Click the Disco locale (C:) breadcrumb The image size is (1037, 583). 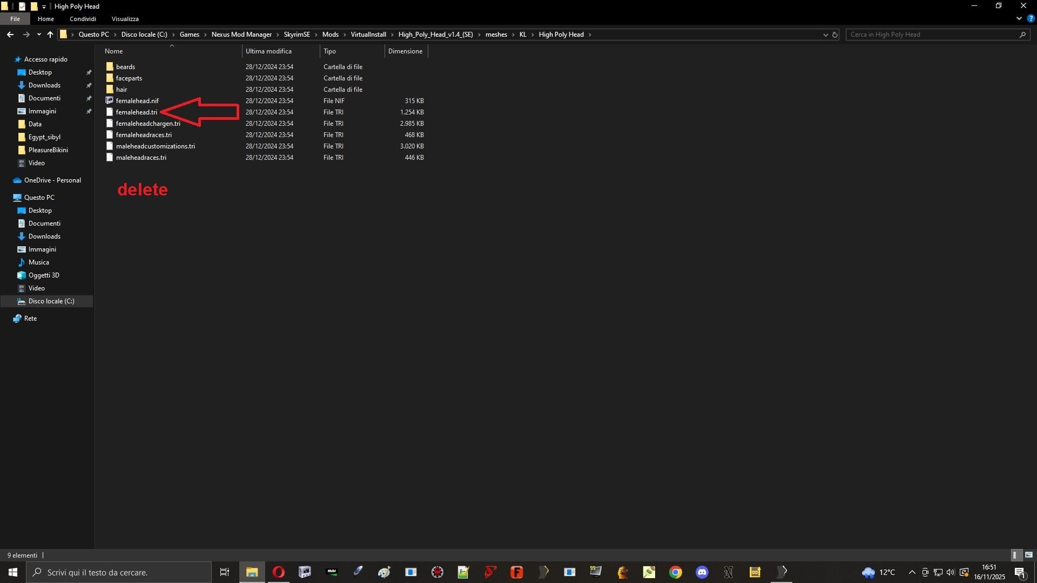[x=144, y=35]
